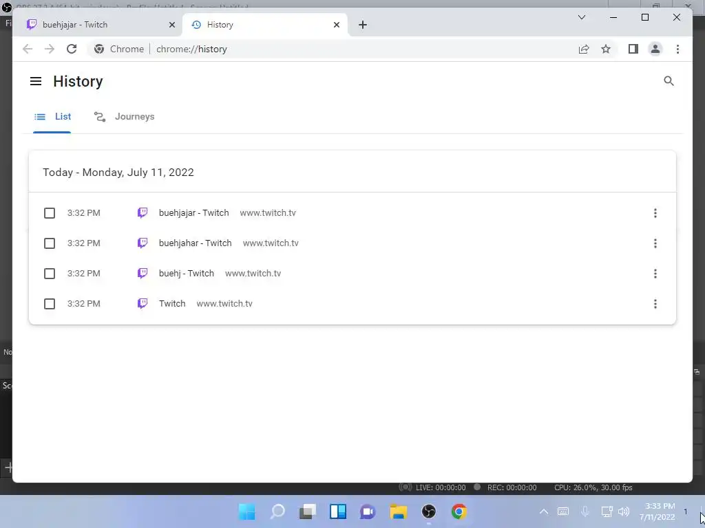Screen dimensions: 705x528
Task: Open the taskbar clock and date
Action: coord(657,511)
